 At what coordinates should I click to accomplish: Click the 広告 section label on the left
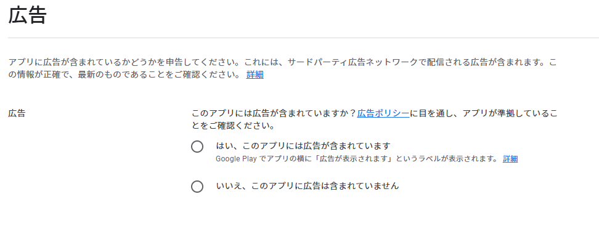[17, 113]
